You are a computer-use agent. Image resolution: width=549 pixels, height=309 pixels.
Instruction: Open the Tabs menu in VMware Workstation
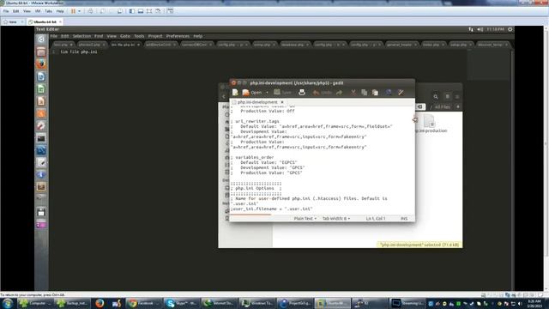[48, 11]
